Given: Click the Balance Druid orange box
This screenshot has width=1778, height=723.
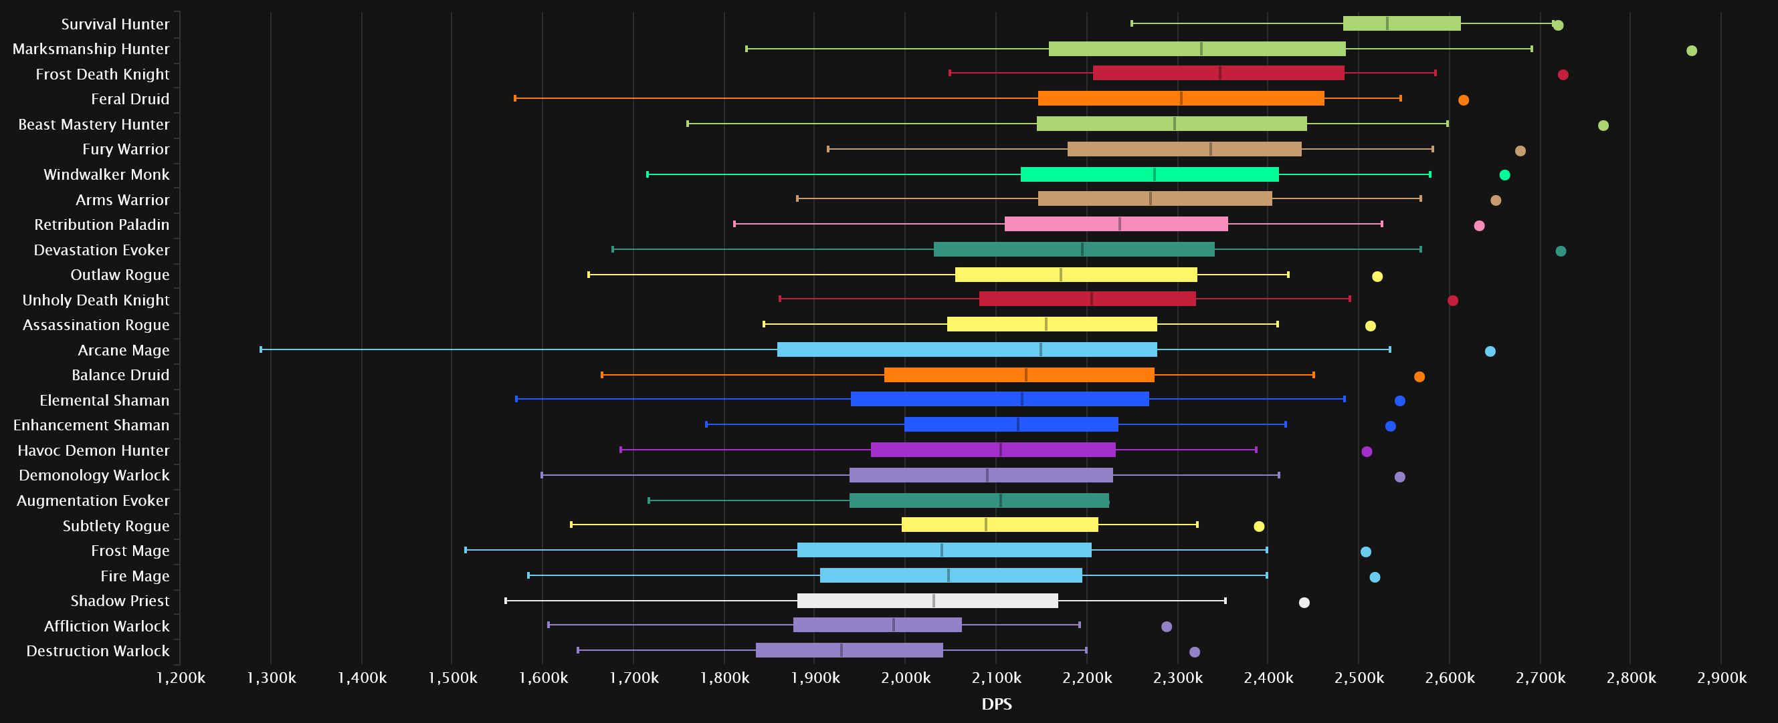Looking at the screenshot, I should [x=1019, y=375].
